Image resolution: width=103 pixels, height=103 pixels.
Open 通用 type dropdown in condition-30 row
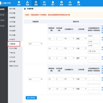81,58
